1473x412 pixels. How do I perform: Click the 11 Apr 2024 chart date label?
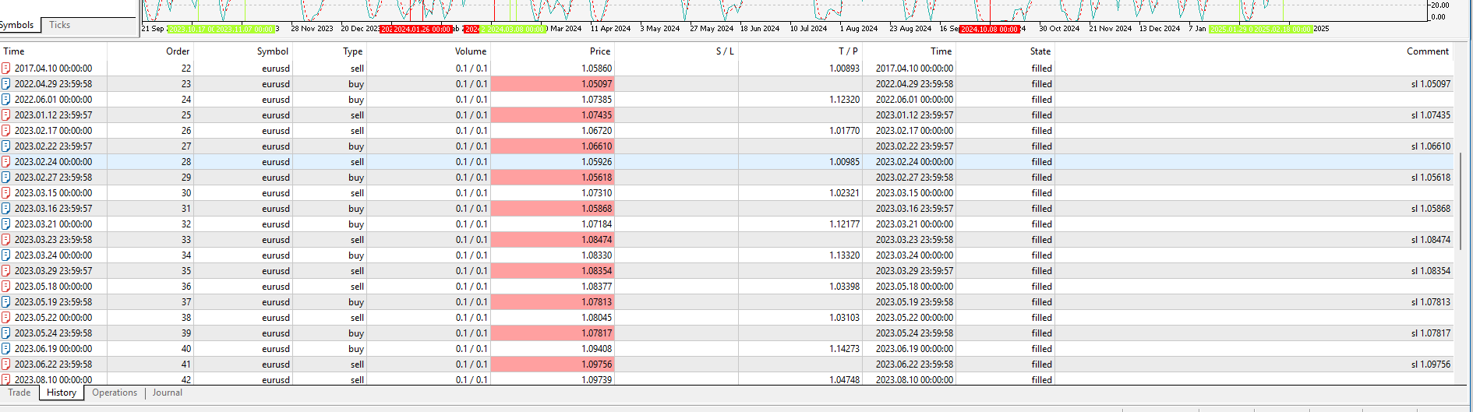(610, 29)
